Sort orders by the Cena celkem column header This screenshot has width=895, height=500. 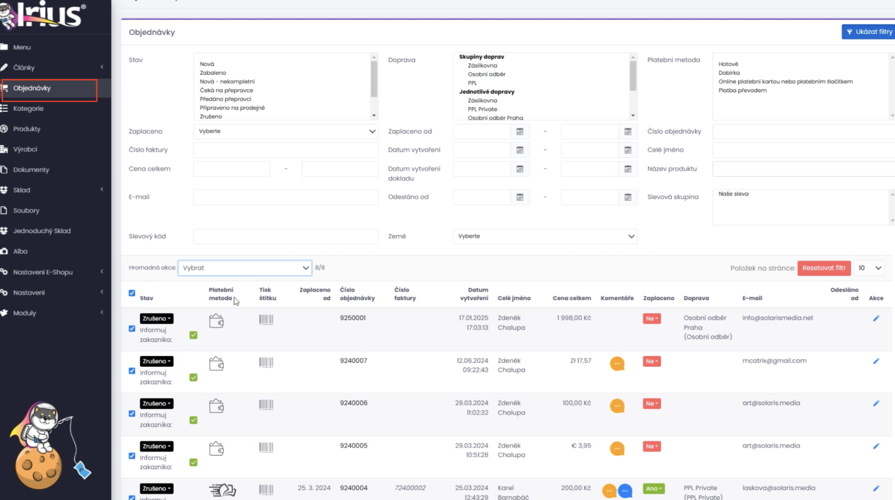pos(571,298)
